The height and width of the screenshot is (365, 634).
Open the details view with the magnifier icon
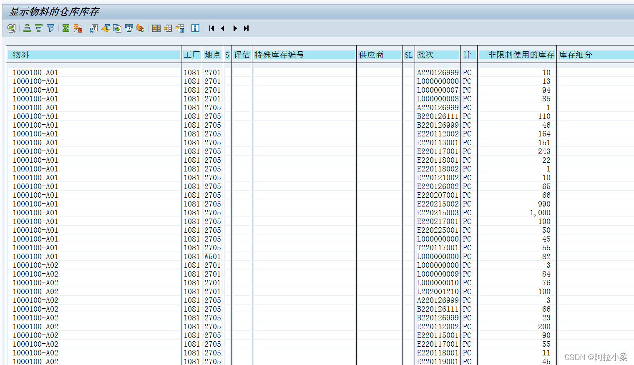(11, 28)
